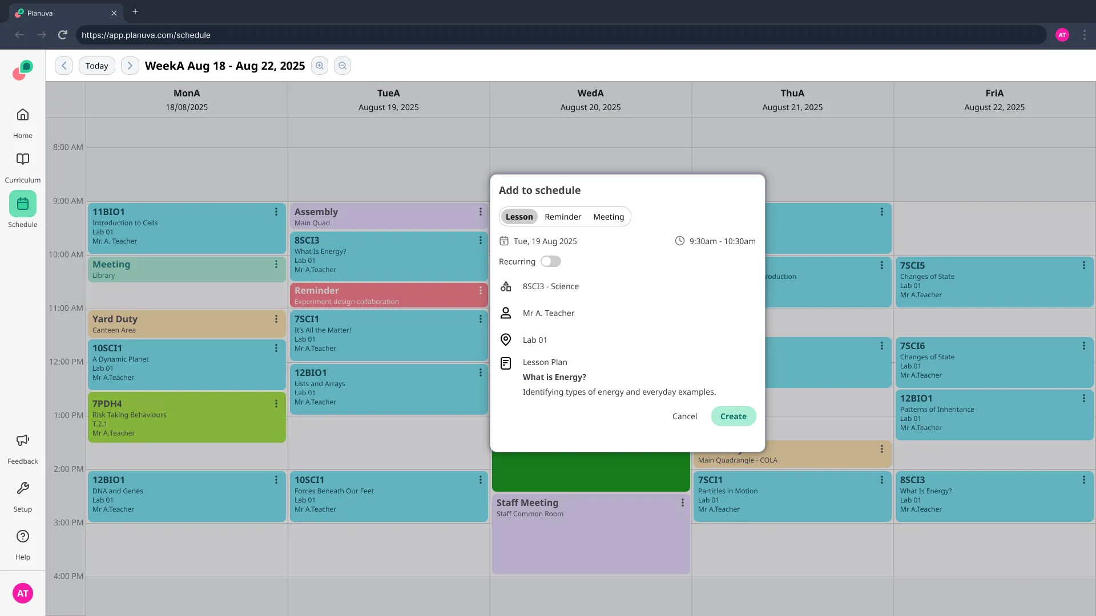Go to next week arrow
The image size is (1096, 616).
tap(130, 66)
